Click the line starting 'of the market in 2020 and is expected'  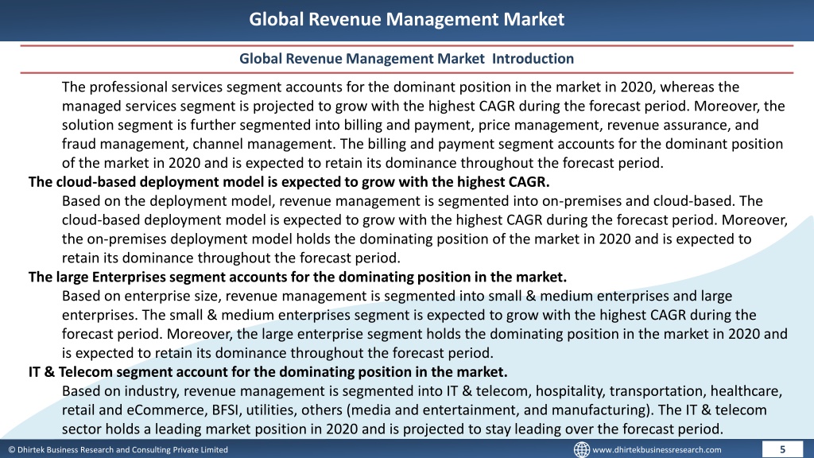click(362, 164)
